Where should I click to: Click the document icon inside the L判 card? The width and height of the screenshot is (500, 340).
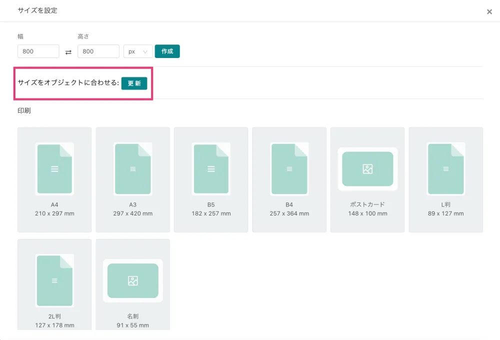tap(445, 169)
